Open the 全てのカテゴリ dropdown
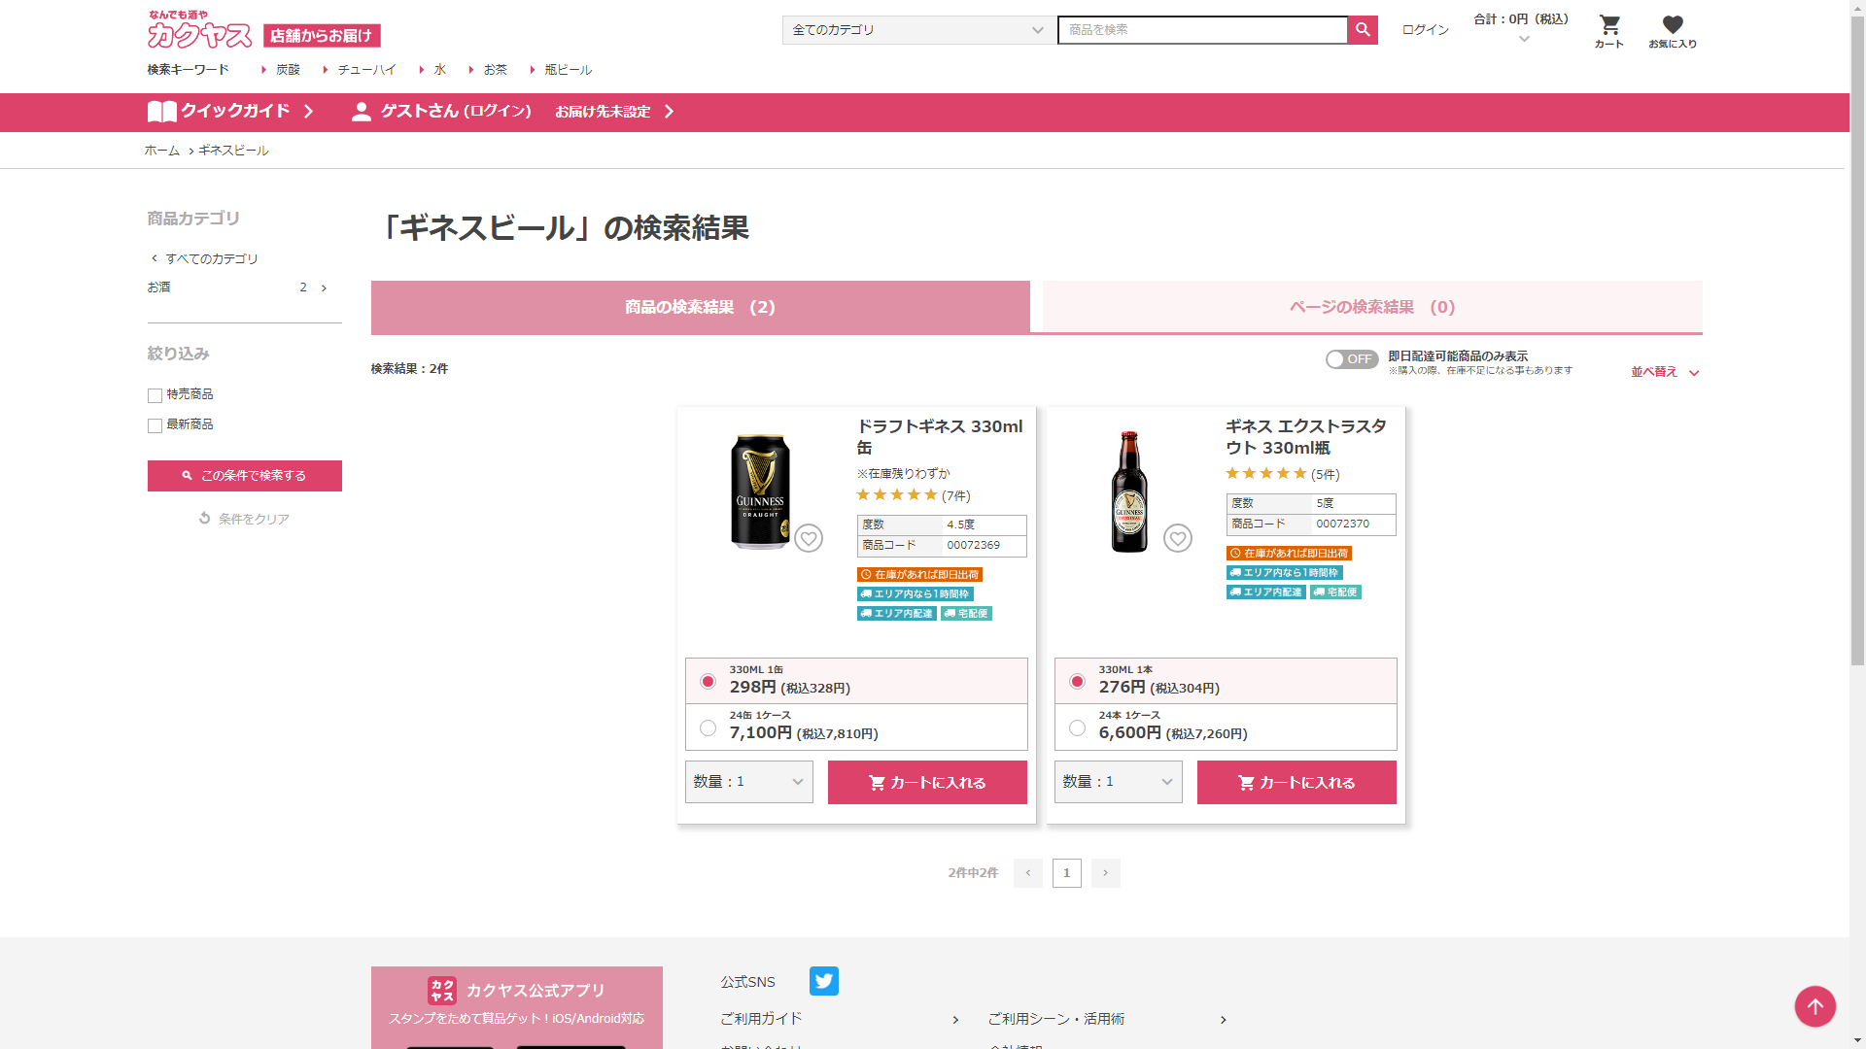1866x1049 pixels. pyautogui.click(x=917, y=30)
